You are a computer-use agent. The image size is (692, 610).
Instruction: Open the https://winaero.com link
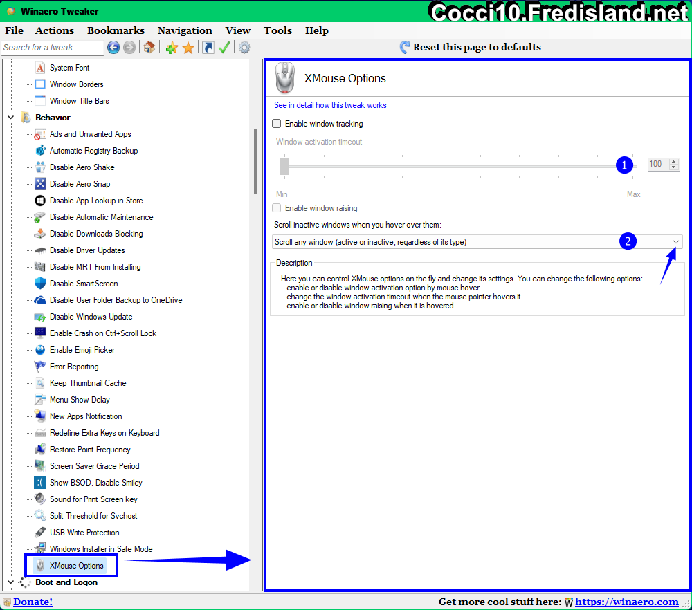627,602
